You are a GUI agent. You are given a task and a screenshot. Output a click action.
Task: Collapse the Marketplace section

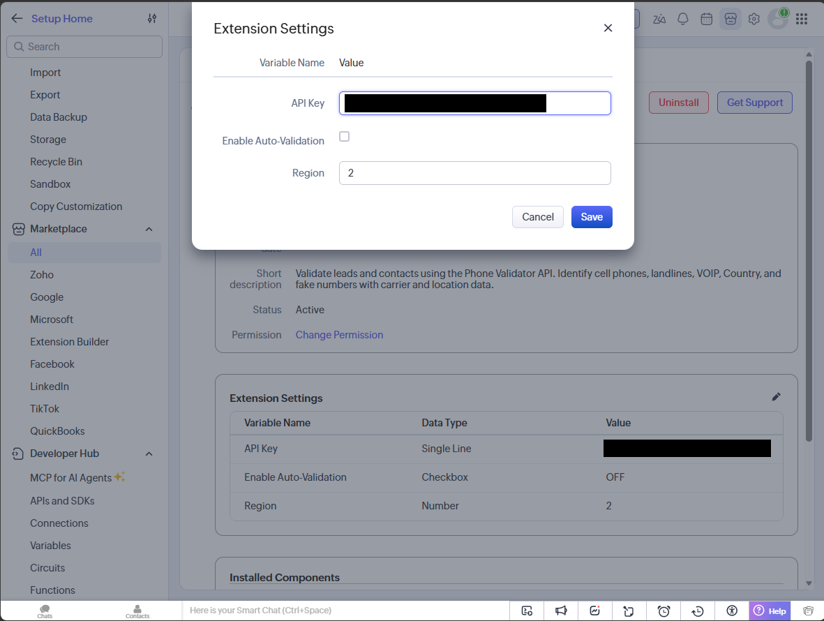pyautogui.click(x=149, y=229)
